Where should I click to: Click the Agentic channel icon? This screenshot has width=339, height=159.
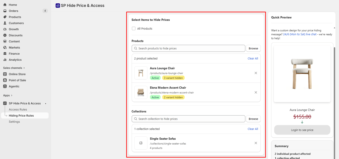pos(5,86)
